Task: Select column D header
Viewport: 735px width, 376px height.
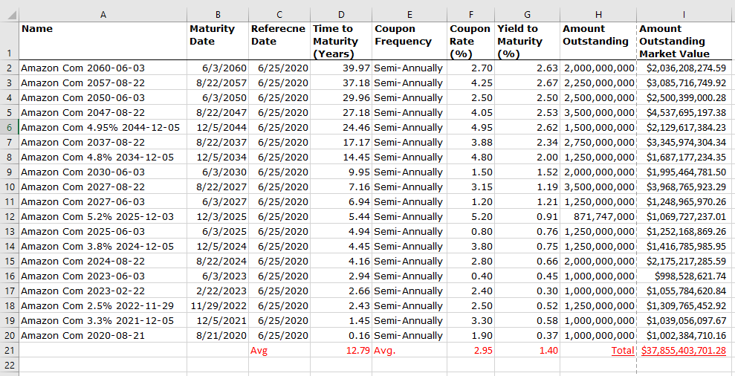Action: 341,15
